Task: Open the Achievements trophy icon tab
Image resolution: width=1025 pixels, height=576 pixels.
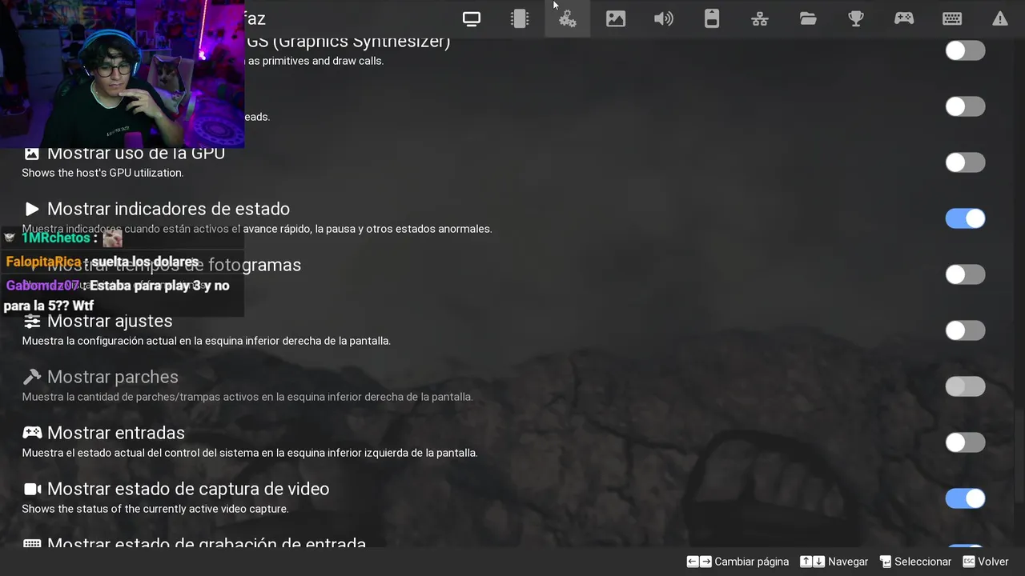Action: 856,18
